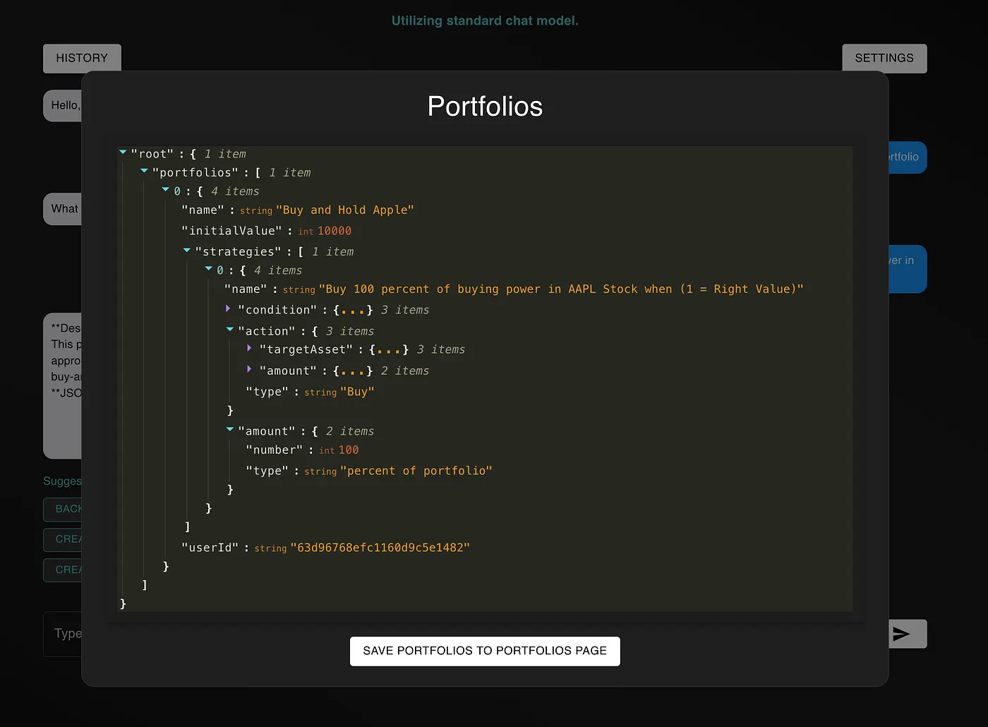Open Settings

click(884, 58)
